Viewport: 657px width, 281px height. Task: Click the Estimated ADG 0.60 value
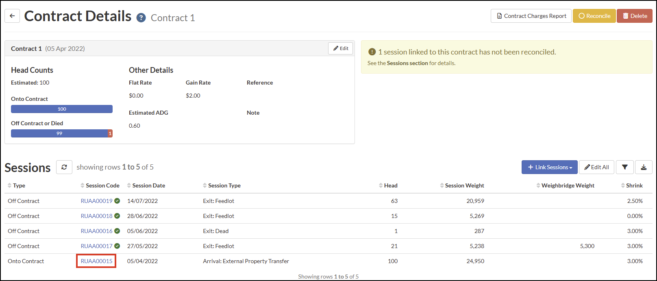[x=135, y=126]
